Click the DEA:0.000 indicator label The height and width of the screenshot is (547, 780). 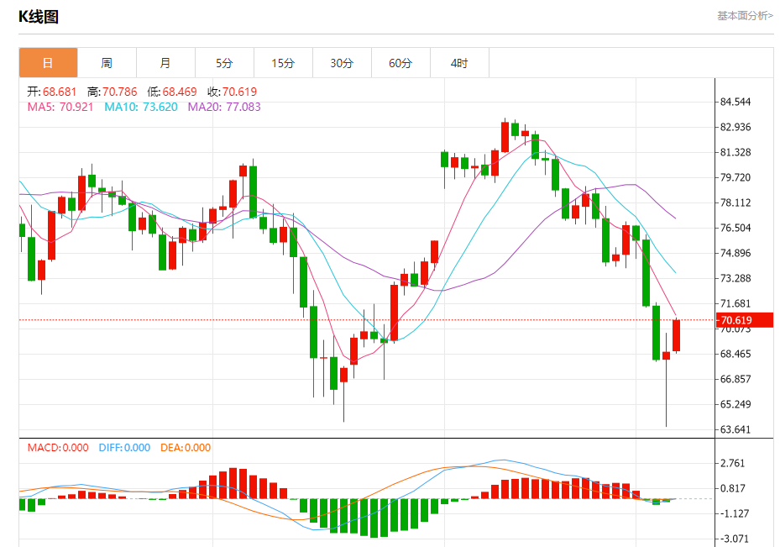coord(186,448)
